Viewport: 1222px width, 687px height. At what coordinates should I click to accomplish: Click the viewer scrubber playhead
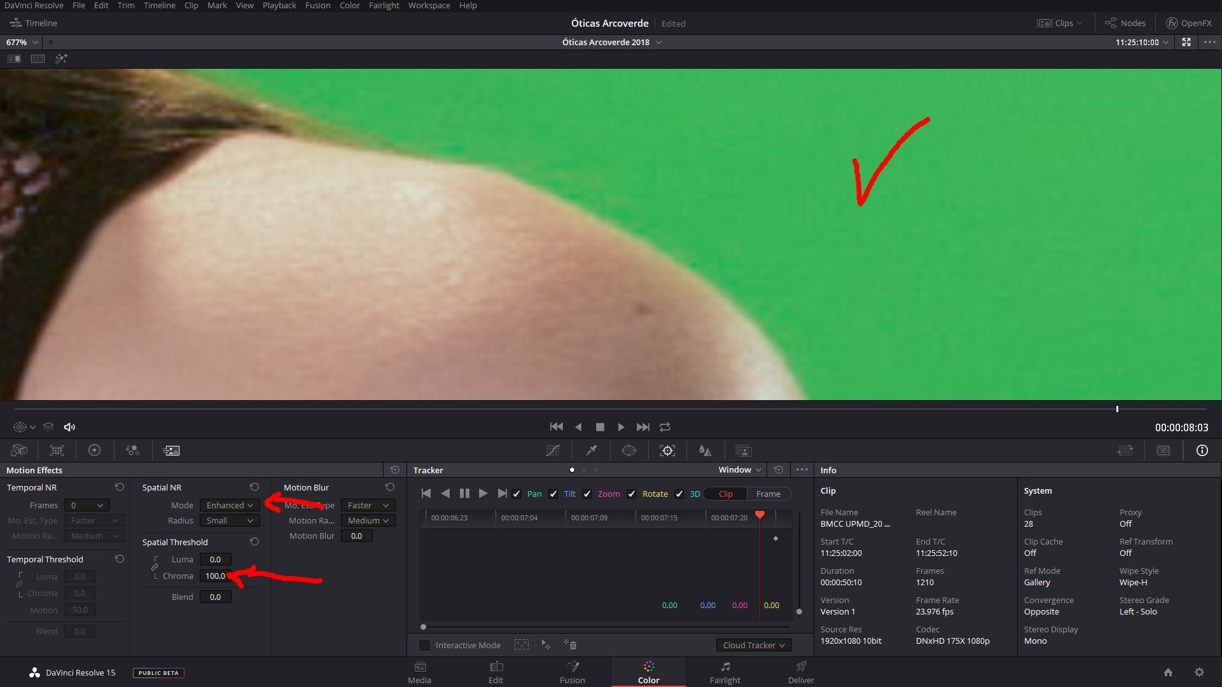pos(1117,409)
